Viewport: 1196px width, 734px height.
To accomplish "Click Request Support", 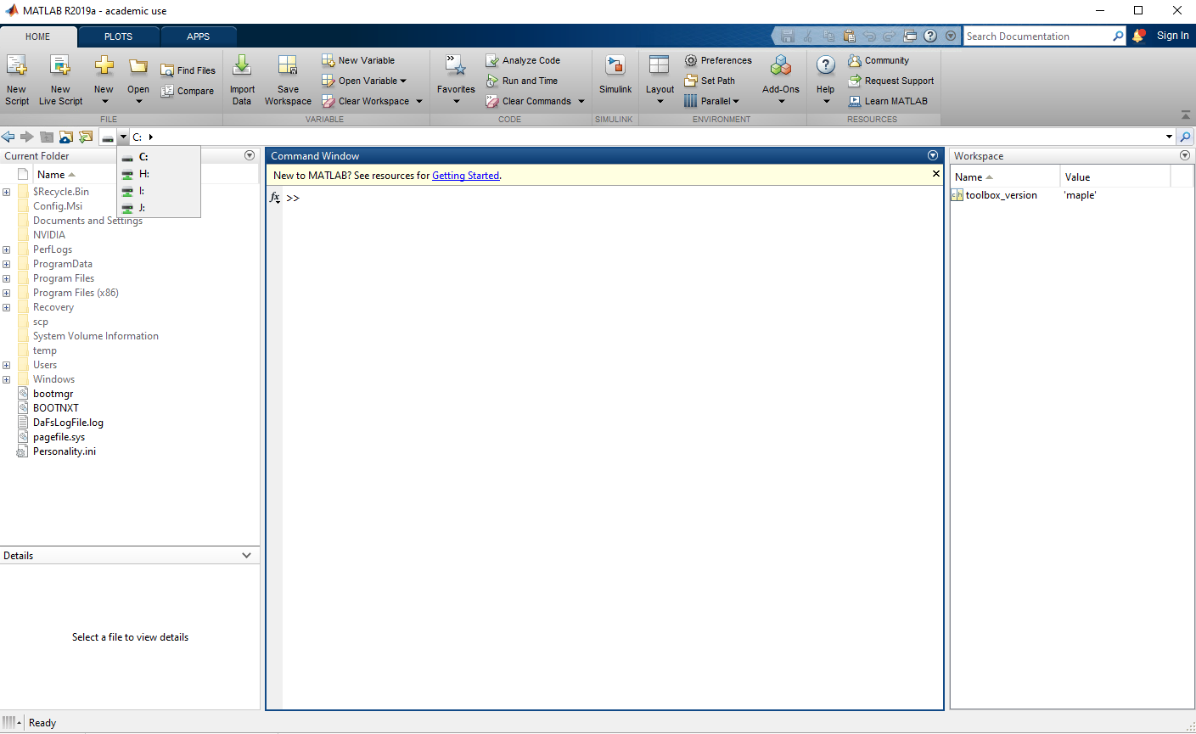I will (x=891, y=81).
